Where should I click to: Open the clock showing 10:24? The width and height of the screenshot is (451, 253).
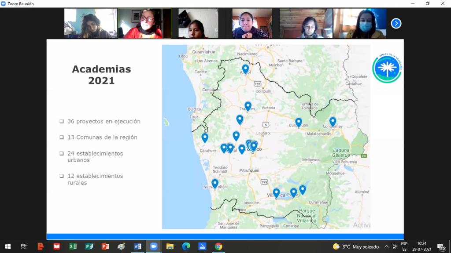tap(421, 247)
